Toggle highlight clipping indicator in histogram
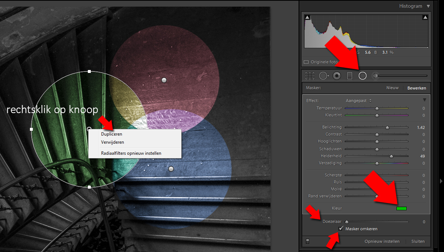The image size is (444, 252). coord(425,17)
